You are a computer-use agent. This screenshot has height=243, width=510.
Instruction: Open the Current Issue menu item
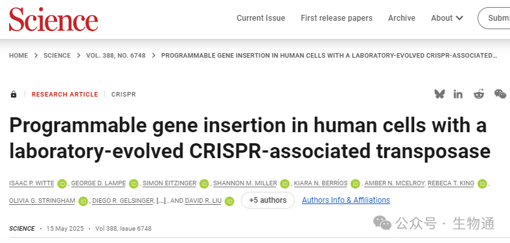click(261, 18)
